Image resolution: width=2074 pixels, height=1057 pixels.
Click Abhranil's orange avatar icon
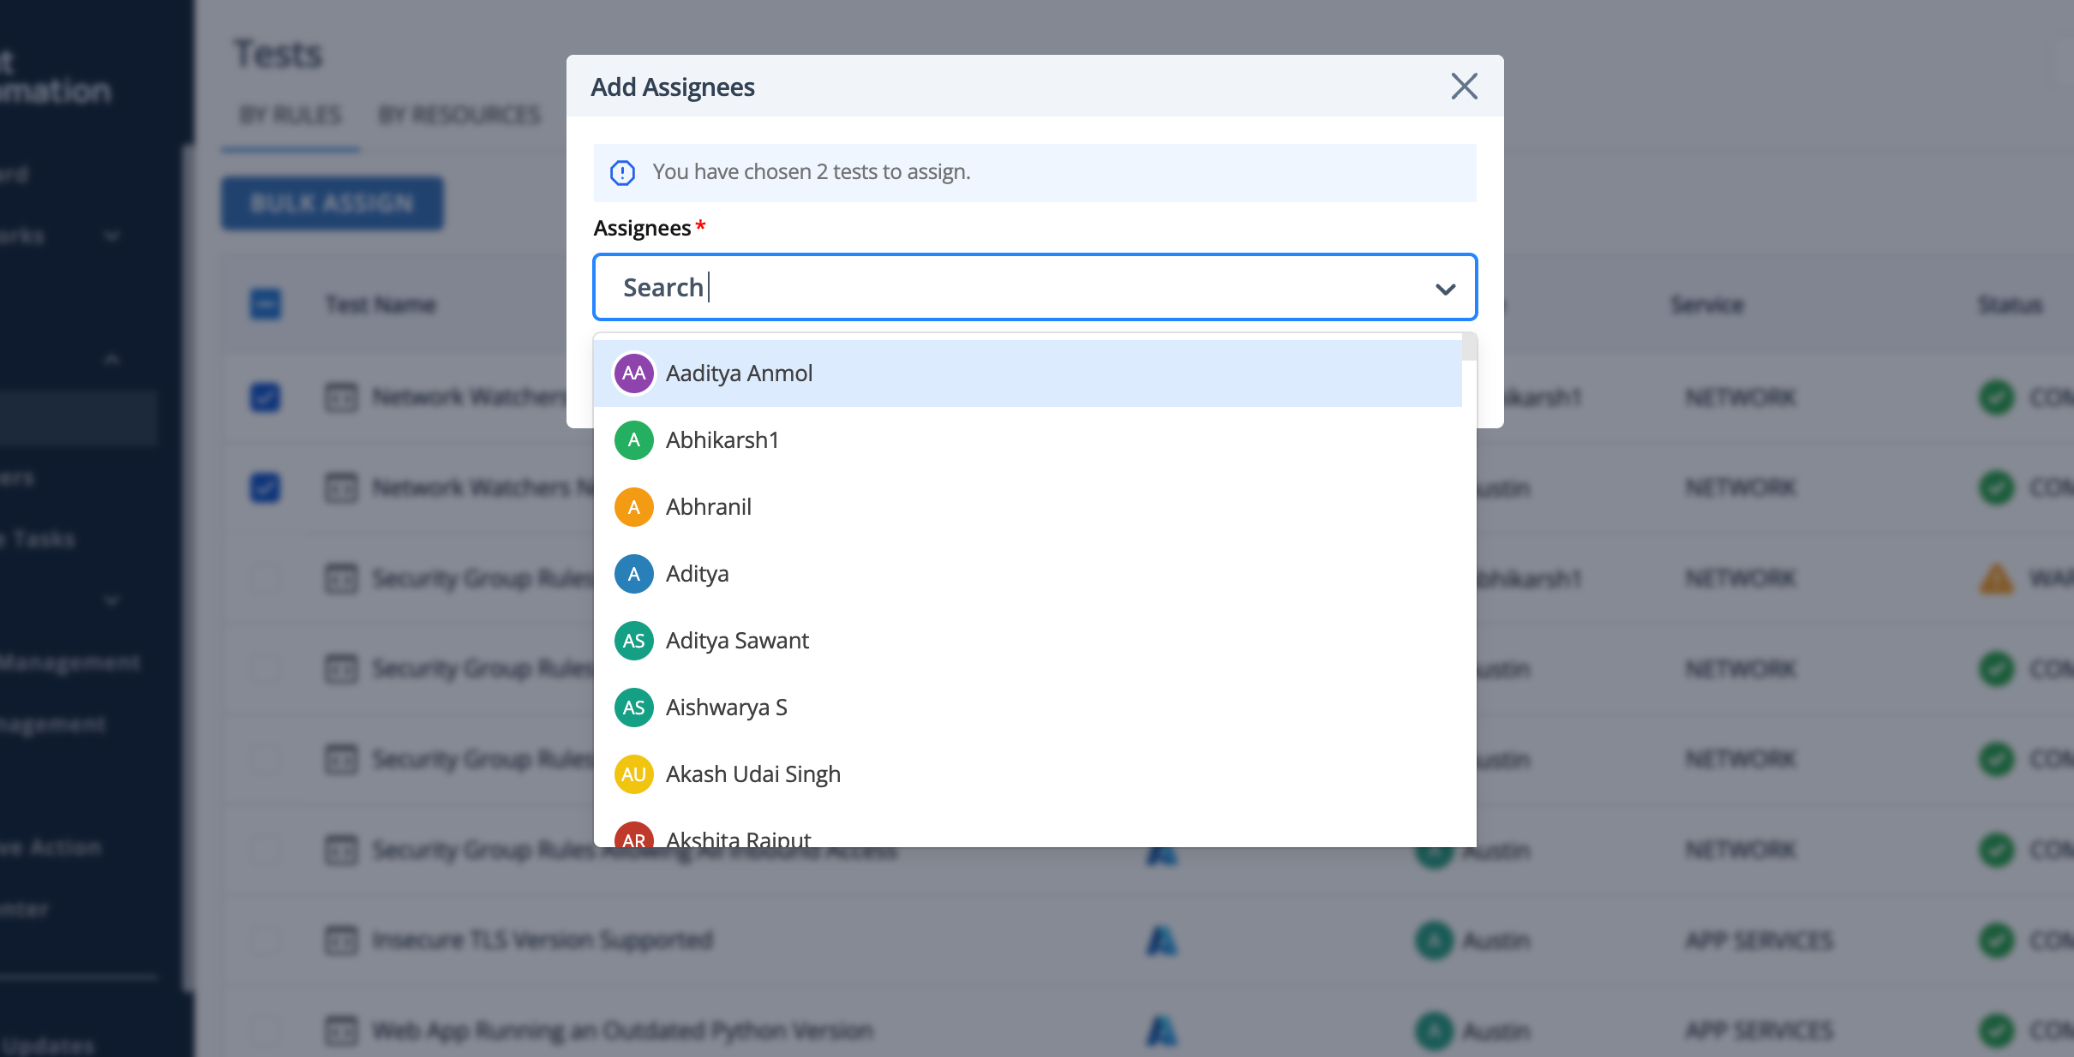click(634, 507)
